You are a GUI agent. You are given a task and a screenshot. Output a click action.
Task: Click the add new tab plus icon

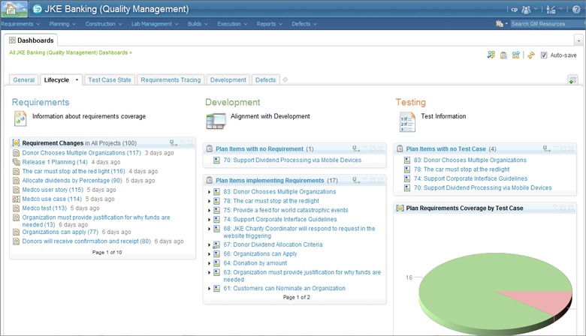[285, 79]
